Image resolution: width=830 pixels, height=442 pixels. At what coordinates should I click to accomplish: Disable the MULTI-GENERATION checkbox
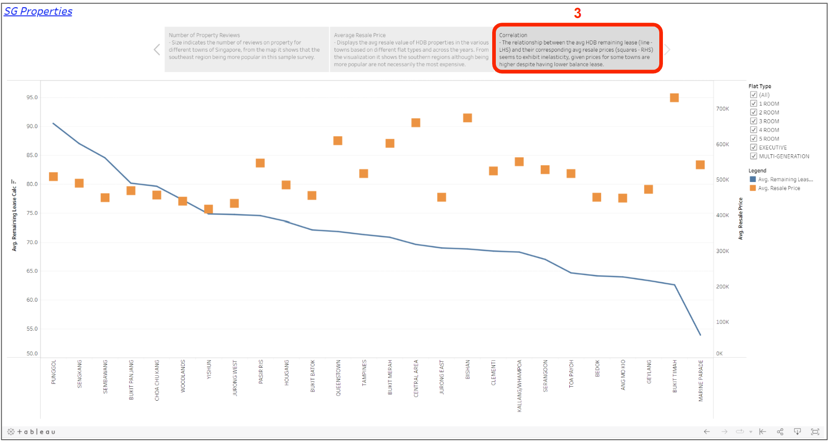point(754,156)
